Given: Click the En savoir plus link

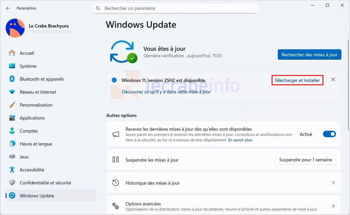Looking at the screenshot, I should (240, 140).
